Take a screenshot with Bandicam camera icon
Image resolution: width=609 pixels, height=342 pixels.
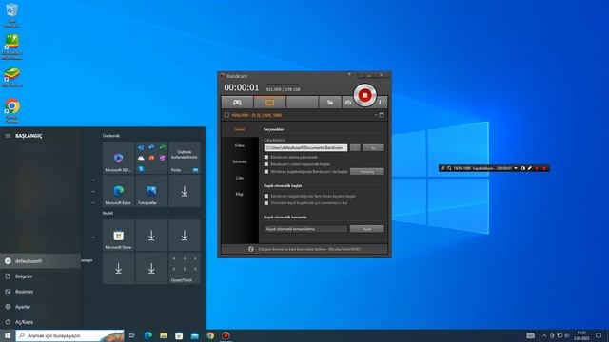(348, 103)
